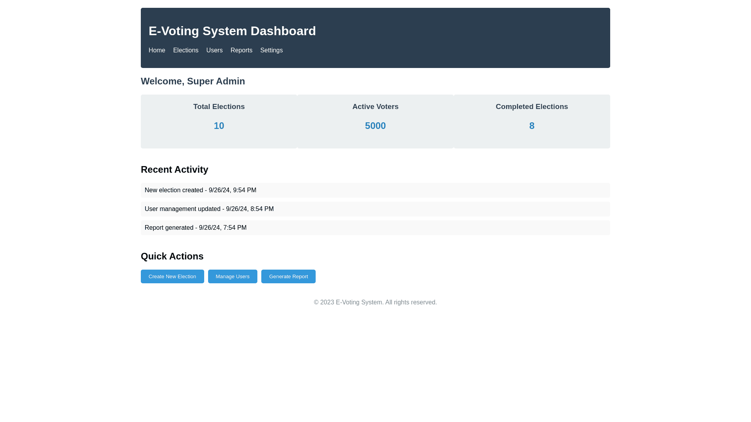Open the Users navigation link
This screenshot has width=751, height=422.
click(x=214, y=50)
